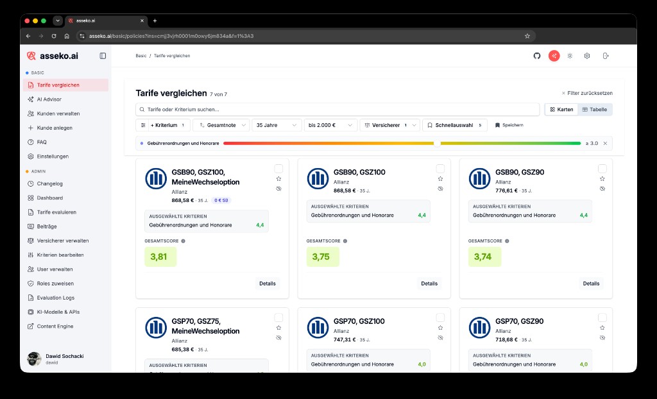Star the GSB90, GSZ90 tariff

coord(602,178)
